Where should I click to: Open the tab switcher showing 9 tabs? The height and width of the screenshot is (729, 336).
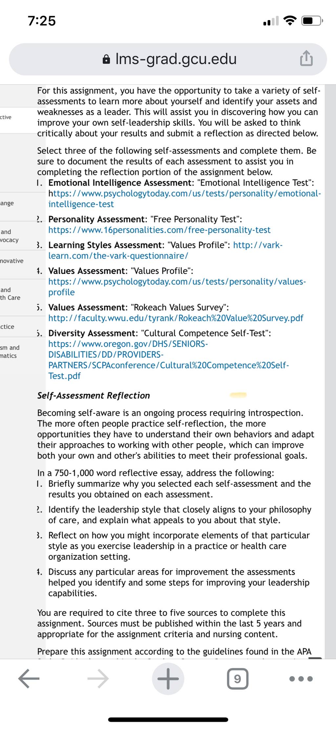point(238,678)
